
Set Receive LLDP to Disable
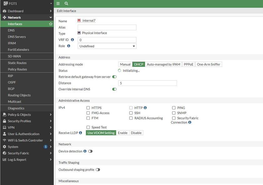point(136,133)
